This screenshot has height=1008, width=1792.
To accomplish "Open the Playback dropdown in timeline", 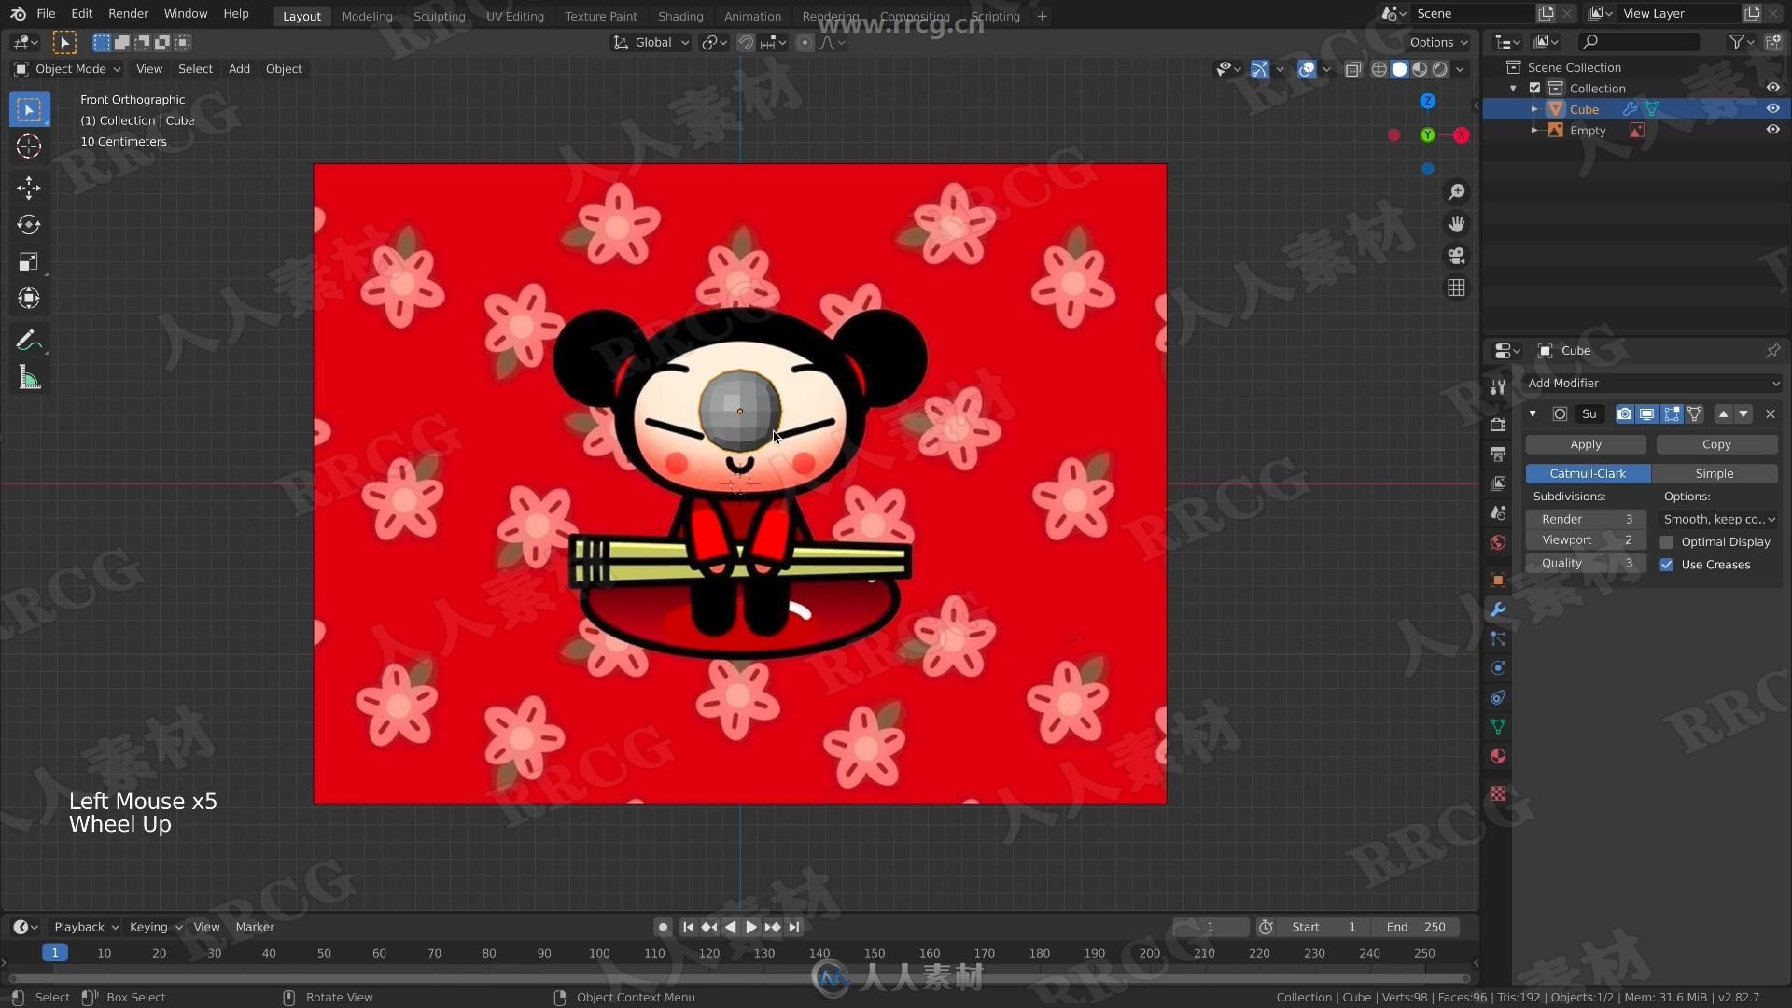I will coord(85,928).
